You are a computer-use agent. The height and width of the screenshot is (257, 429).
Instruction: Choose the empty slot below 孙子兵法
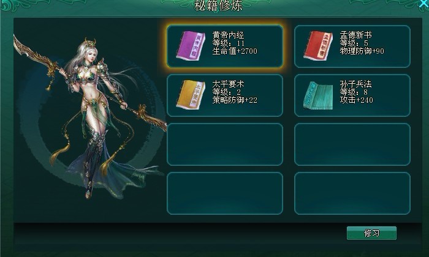[x=352, y=144]
